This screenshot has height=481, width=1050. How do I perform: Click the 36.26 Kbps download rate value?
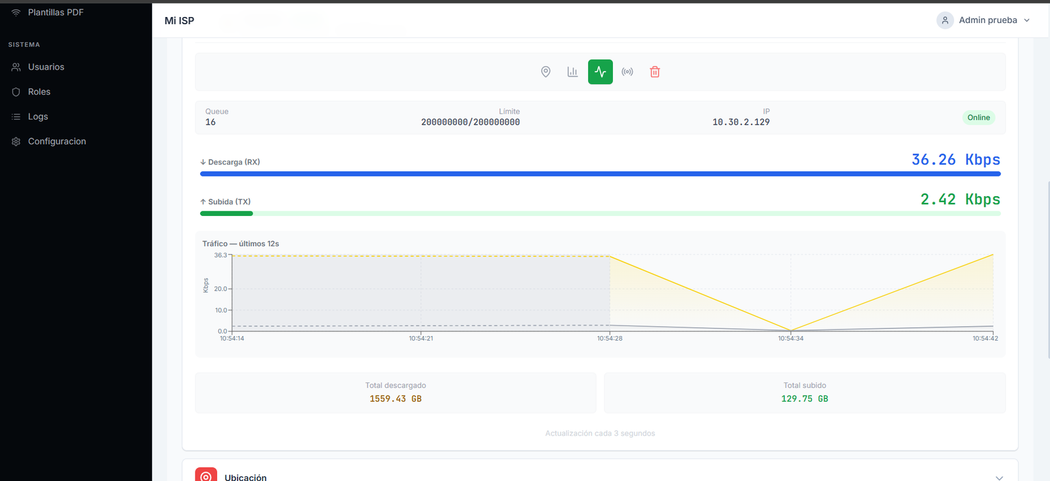point(956,159)
